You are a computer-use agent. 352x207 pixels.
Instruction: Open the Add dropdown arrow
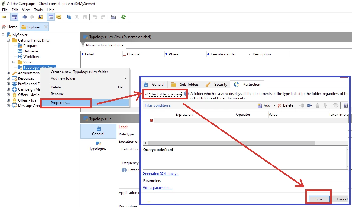(x=274, y=105)
